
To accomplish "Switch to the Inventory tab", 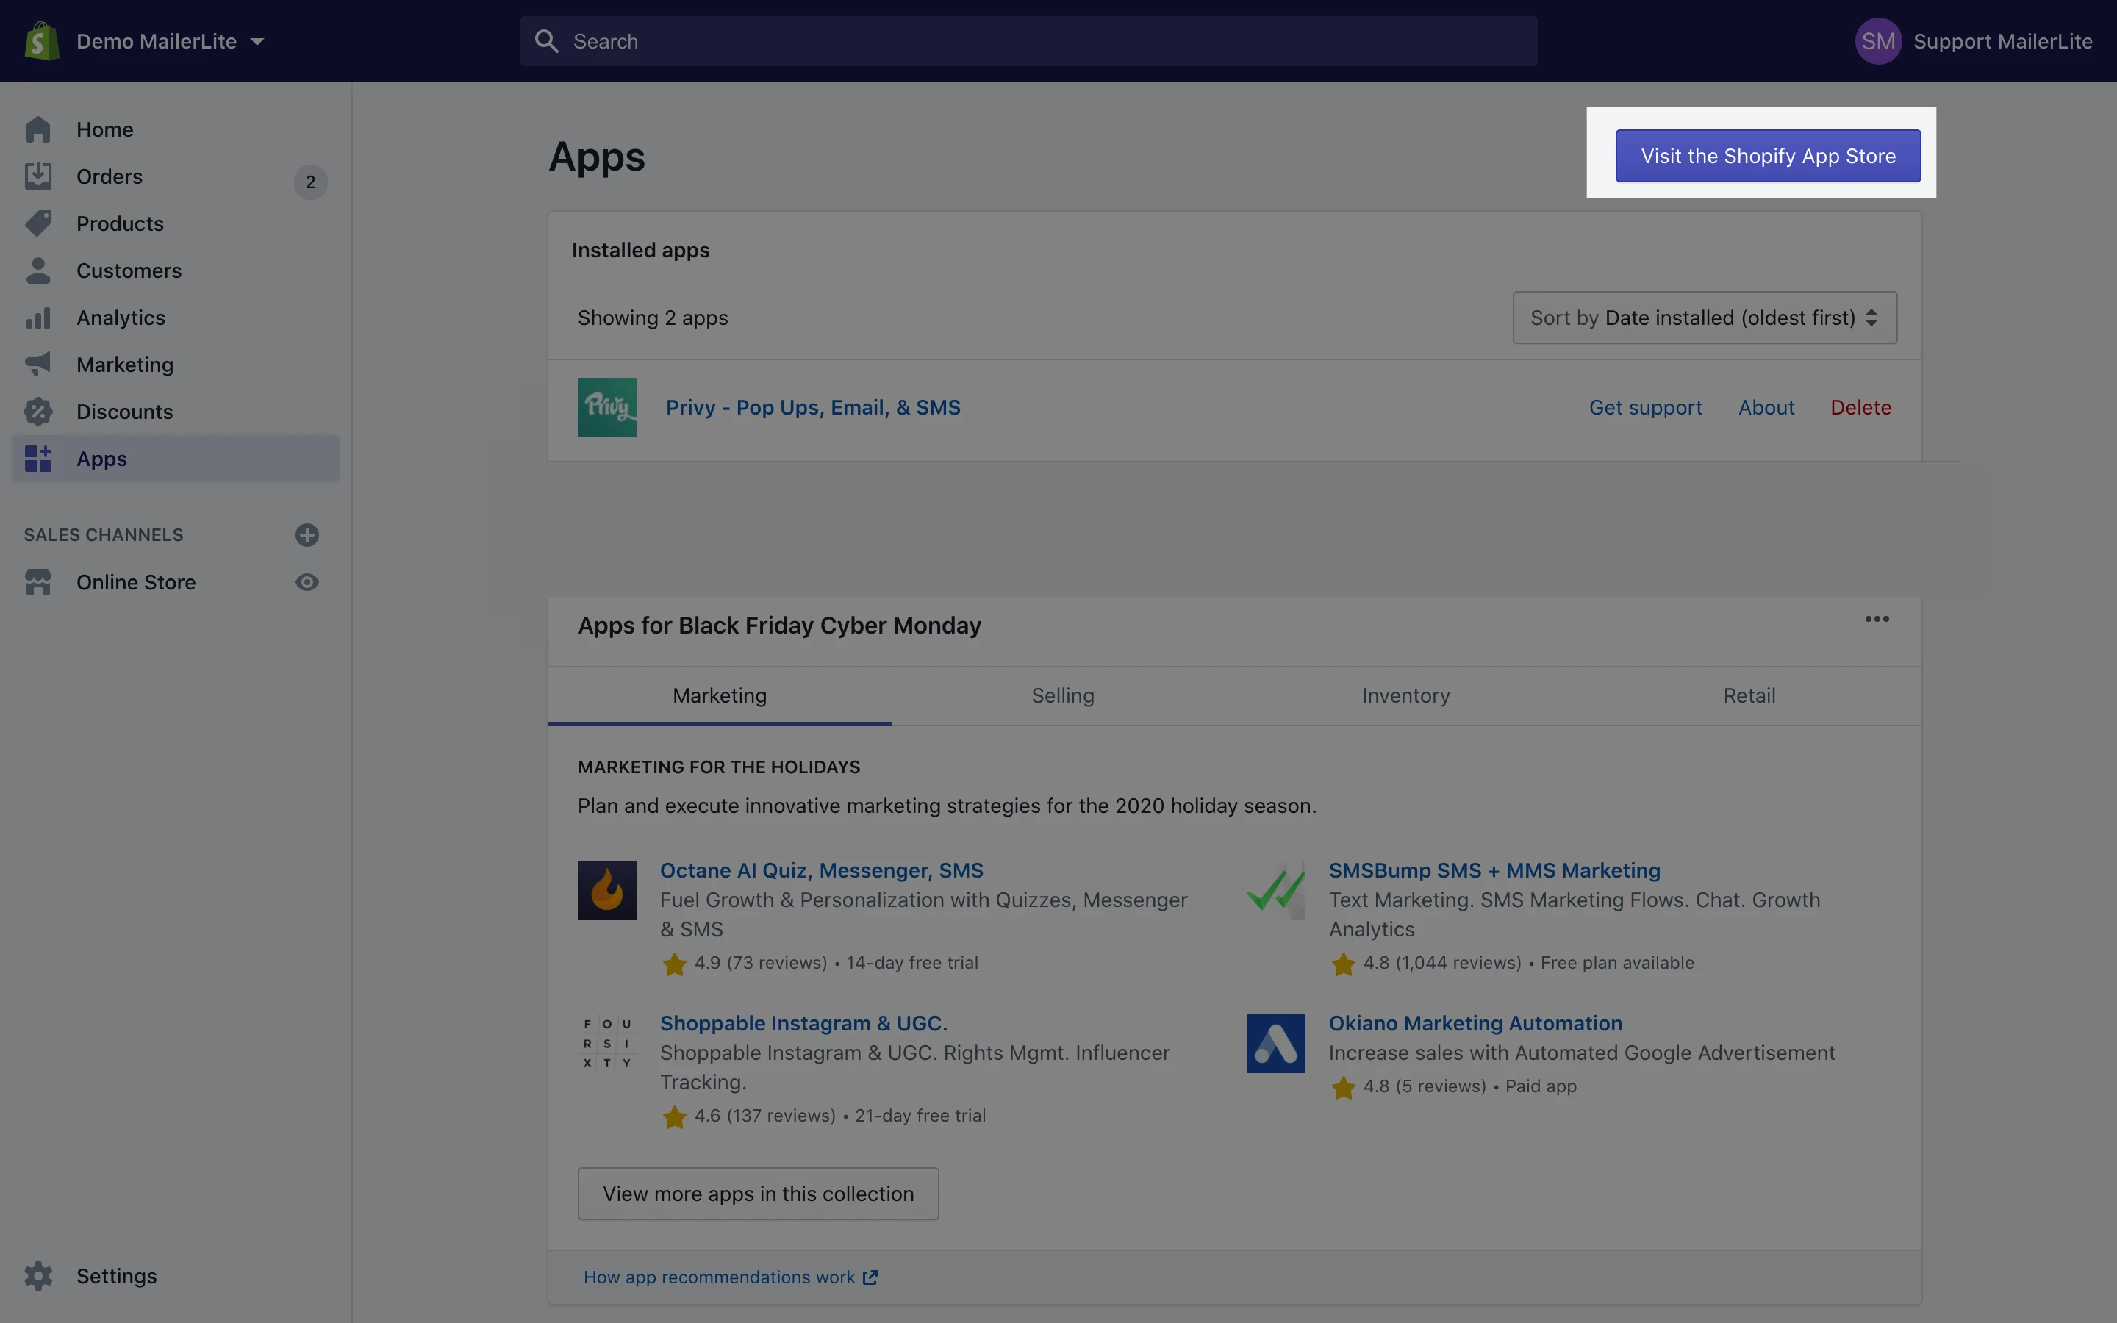I will 1405,695.
